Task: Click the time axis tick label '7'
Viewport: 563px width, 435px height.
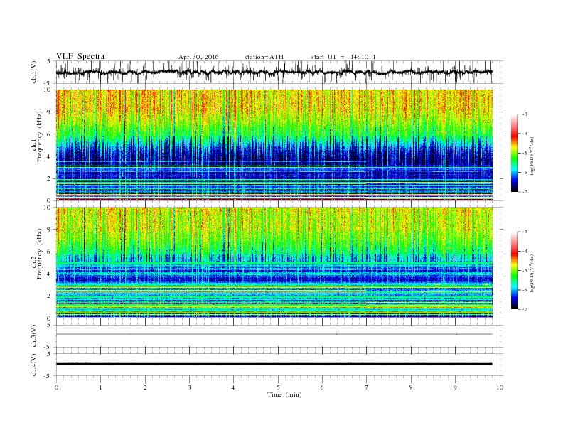Action: click(367, 387)
